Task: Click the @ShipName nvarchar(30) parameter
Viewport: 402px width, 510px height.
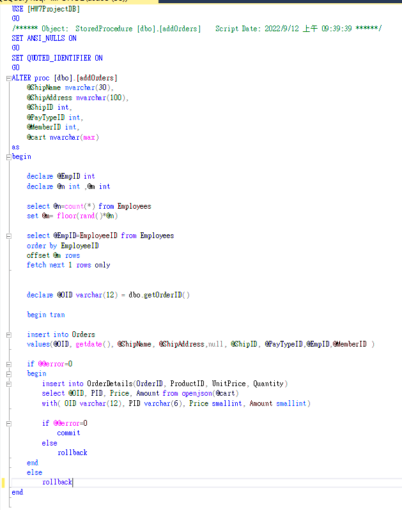Action: 70,87
